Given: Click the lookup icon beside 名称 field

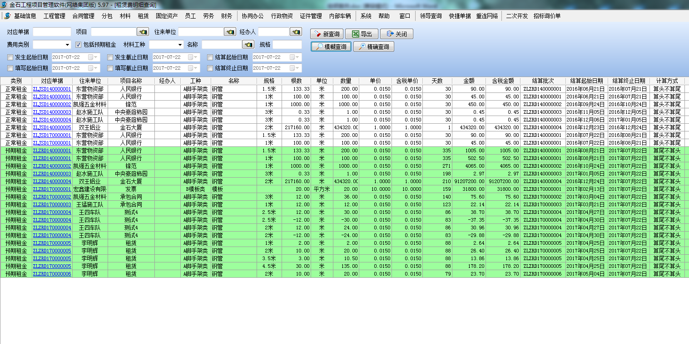Looking at the screenshot, I should (248, 44).
